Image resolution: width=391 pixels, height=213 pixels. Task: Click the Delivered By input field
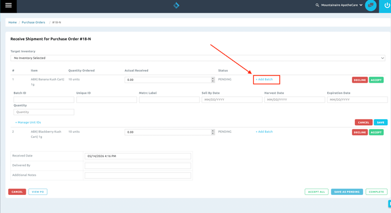(x=138, y=165)
